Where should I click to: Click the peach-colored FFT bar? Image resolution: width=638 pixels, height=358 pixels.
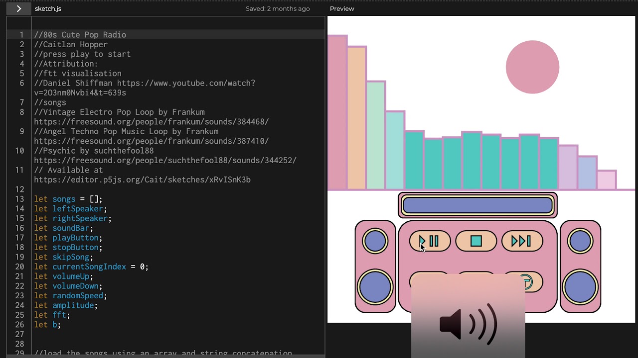click(x=357, y=118)
